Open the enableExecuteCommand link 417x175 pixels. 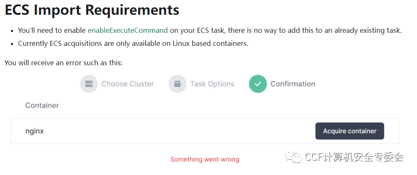click(x=128, y=30)
